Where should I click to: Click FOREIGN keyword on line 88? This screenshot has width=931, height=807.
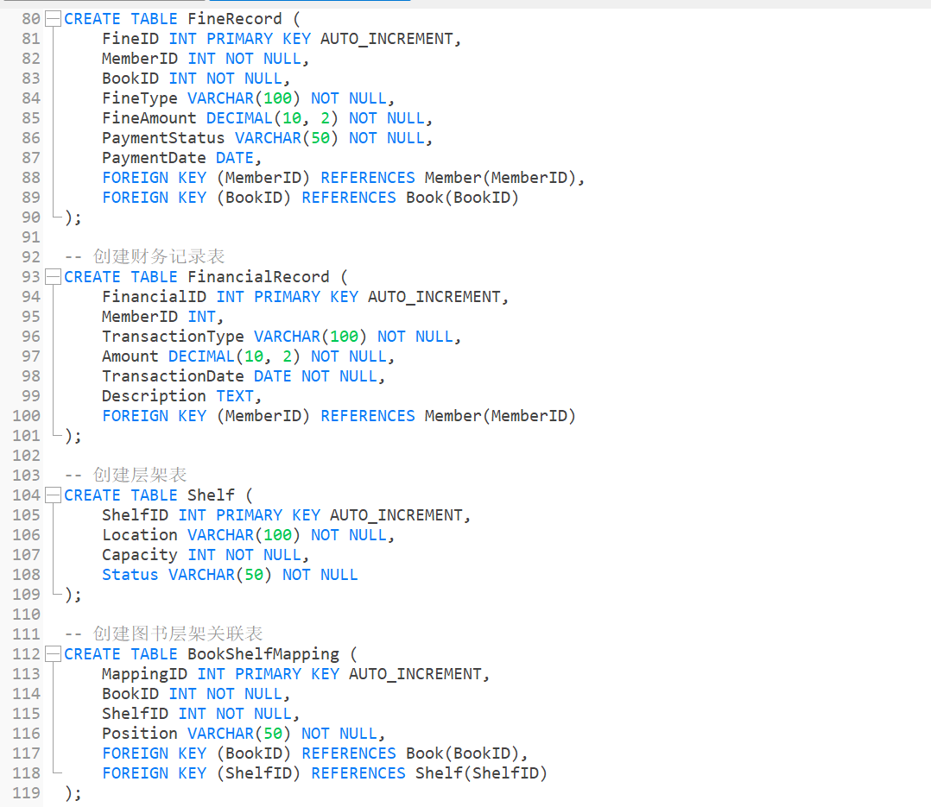[135, 178]
